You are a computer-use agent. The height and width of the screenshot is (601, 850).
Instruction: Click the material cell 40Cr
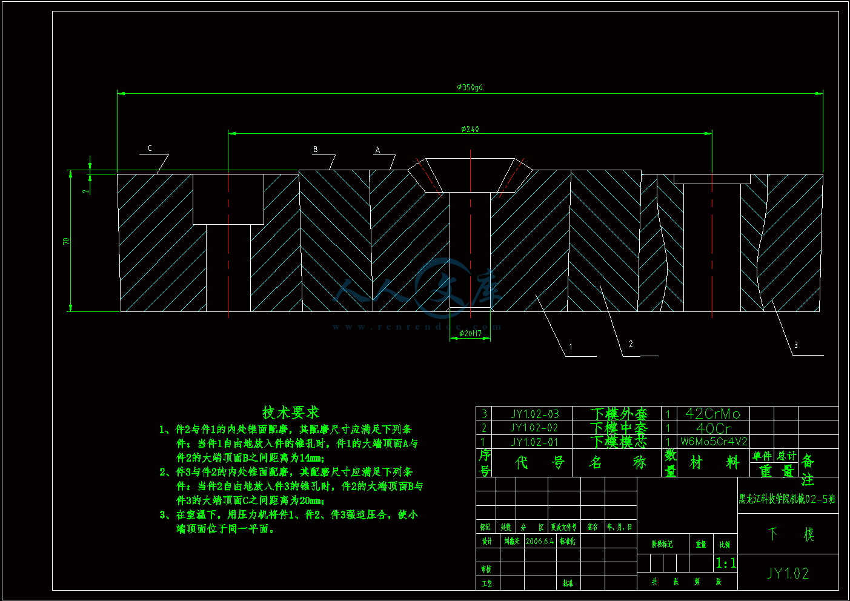click(714, 428)
